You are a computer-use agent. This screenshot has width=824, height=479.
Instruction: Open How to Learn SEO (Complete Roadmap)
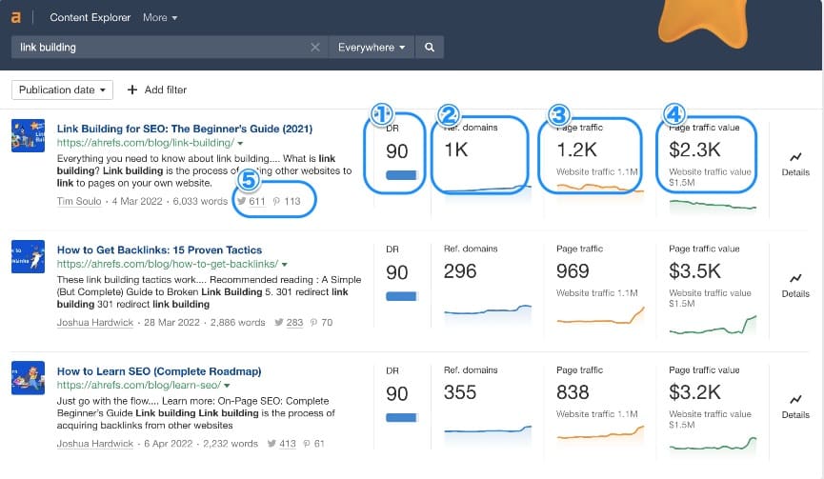(x=159, y=371)
